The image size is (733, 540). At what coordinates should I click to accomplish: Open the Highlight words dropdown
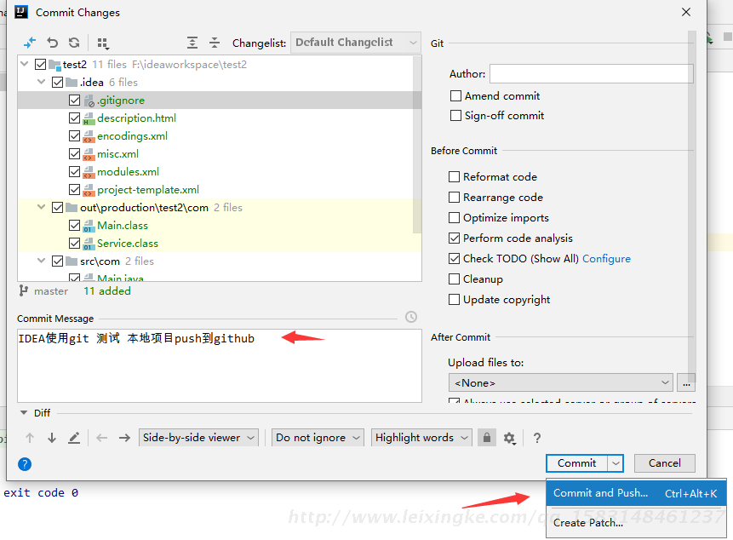coord(421,438)
